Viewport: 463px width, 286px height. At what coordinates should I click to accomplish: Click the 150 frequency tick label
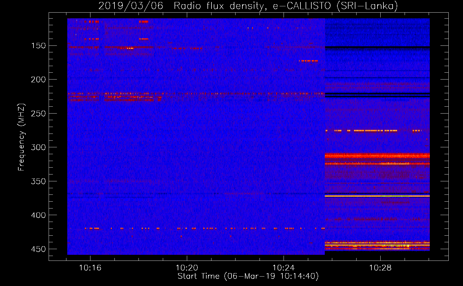tap(38, 46)
